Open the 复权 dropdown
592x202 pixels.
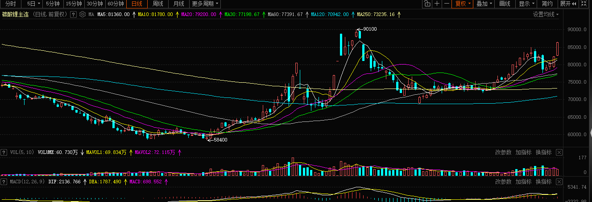pos(463,4)
